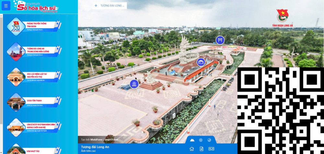The image size is (324, 154).
Task: Go to home via house icon
Action: coord(192,149)
